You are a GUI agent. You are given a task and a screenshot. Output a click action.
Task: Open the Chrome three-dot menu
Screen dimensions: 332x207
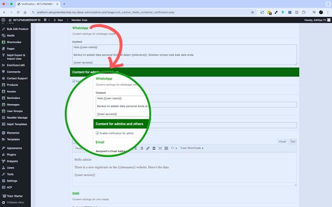328,12
